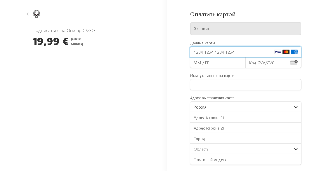Click into the card number field

coord(231,52)
